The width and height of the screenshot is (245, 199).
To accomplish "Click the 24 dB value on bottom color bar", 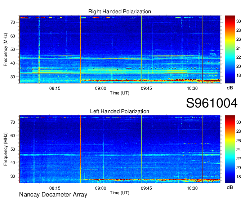I will [x=239, y=150].
